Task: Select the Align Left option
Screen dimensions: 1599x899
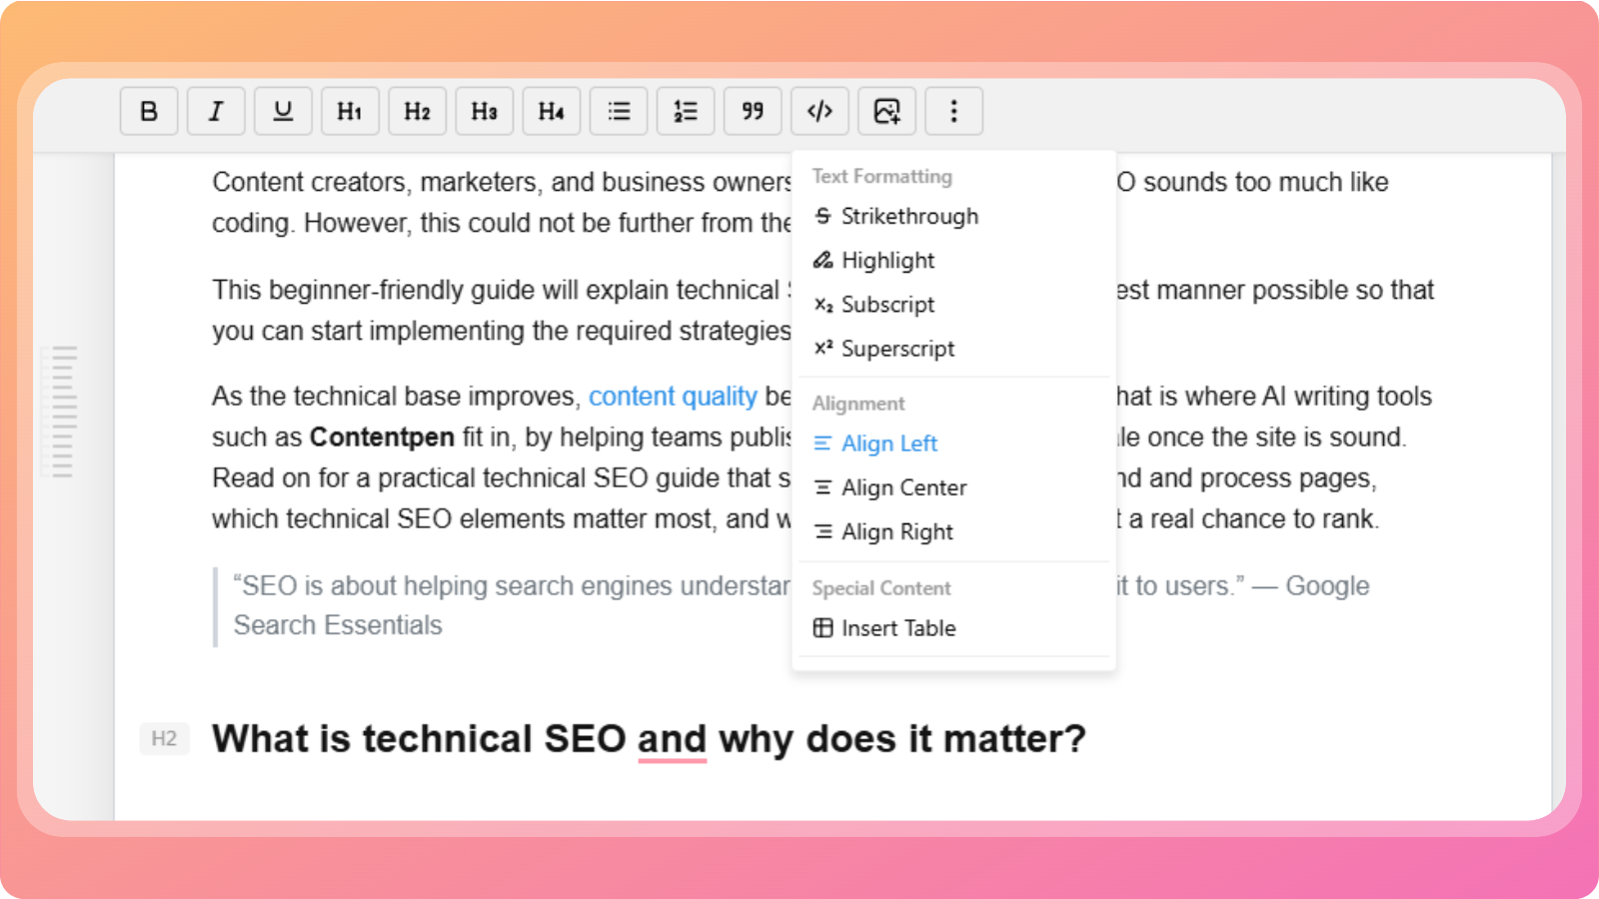Action: click(x=888, y=444)
